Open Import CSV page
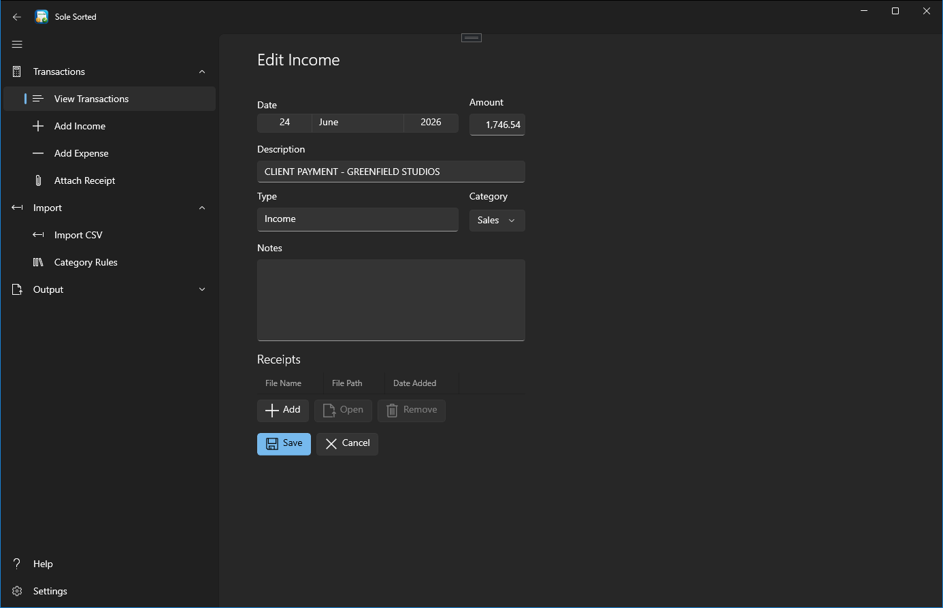This screenshot has height=608, width=943. pyautogui.click(x=110, y=235)
